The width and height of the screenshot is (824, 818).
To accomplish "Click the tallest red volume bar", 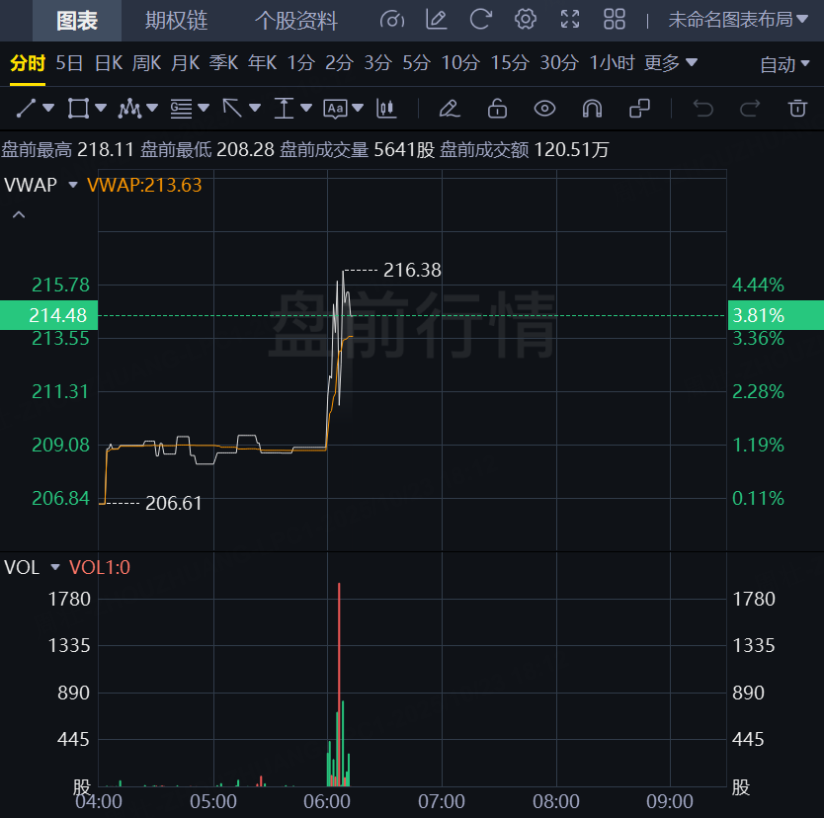I will point(339,684).
